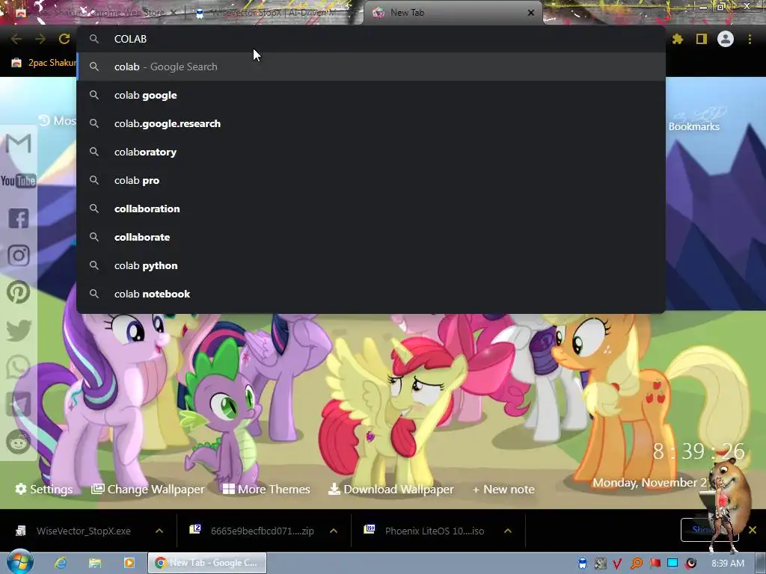Click Download Wallpaper
This screenshot has height=574, width=766.
point(390,489)
